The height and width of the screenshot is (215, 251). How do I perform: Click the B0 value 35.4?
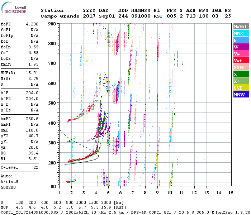pos(33,153)
